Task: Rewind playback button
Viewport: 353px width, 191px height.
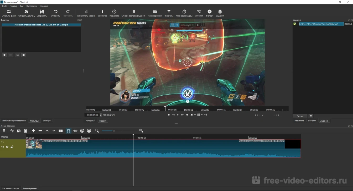Action: (x=173, y=115)
